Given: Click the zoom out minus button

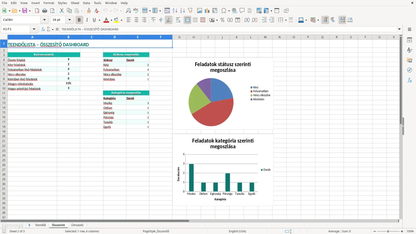Looking at the screenshot, I should [x=375, y=231].
